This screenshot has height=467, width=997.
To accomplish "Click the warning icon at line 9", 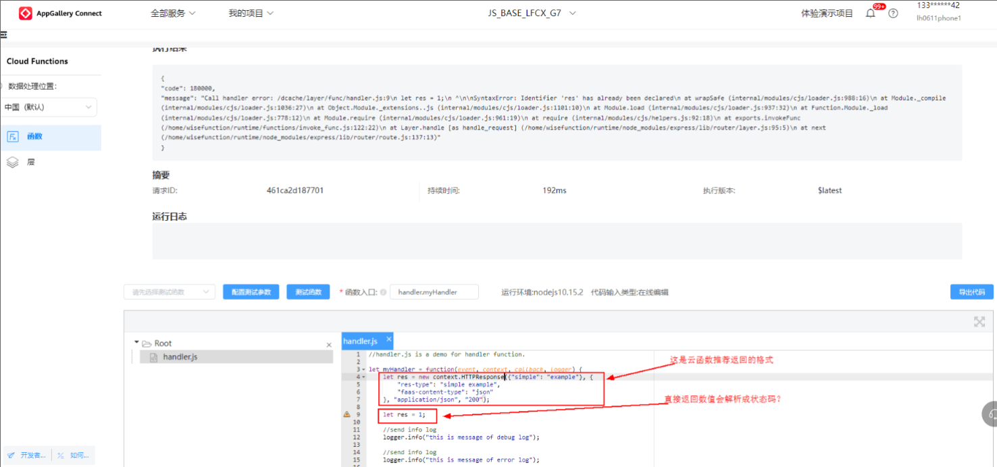I will click(347, 414).
